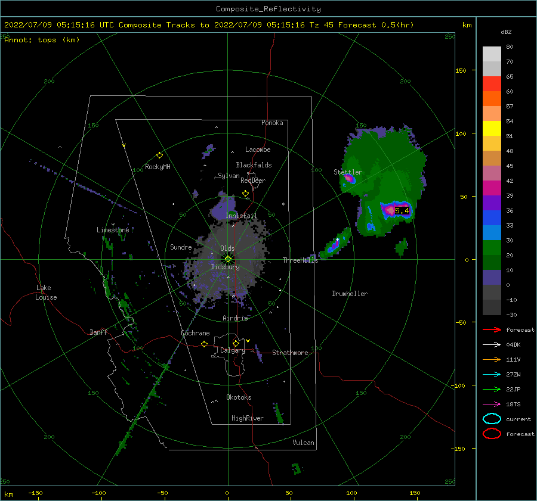
Task: Click the Drumheller town label
Action: point(350,294)
